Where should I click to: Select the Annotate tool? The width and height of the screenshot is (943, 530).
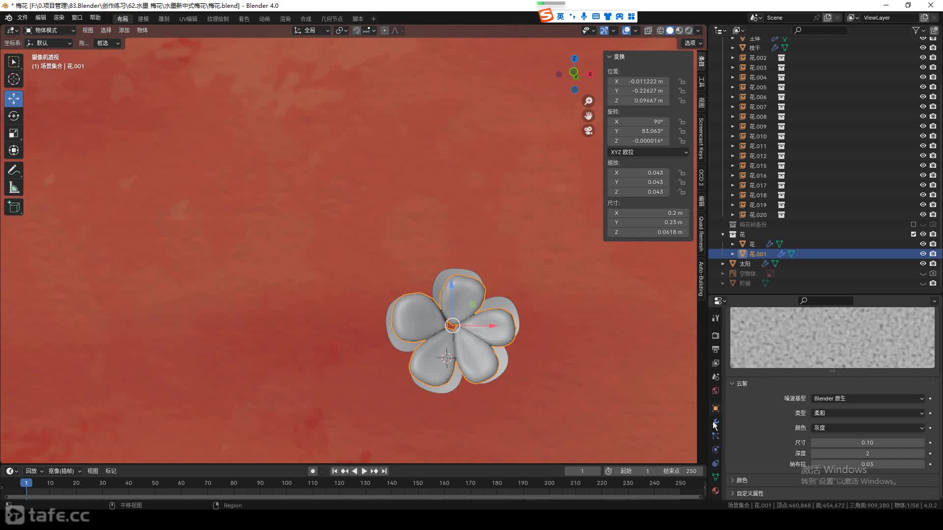[14, 170]
